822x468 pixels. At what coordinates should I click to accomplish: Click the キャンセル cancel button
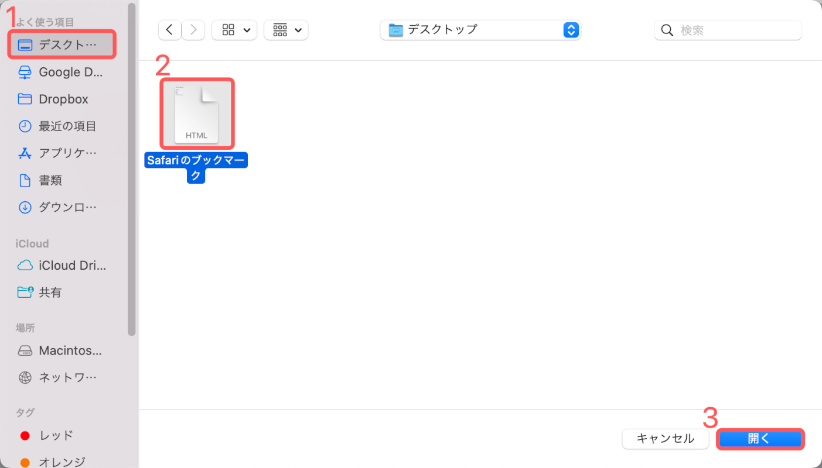(x=666, y=439)
